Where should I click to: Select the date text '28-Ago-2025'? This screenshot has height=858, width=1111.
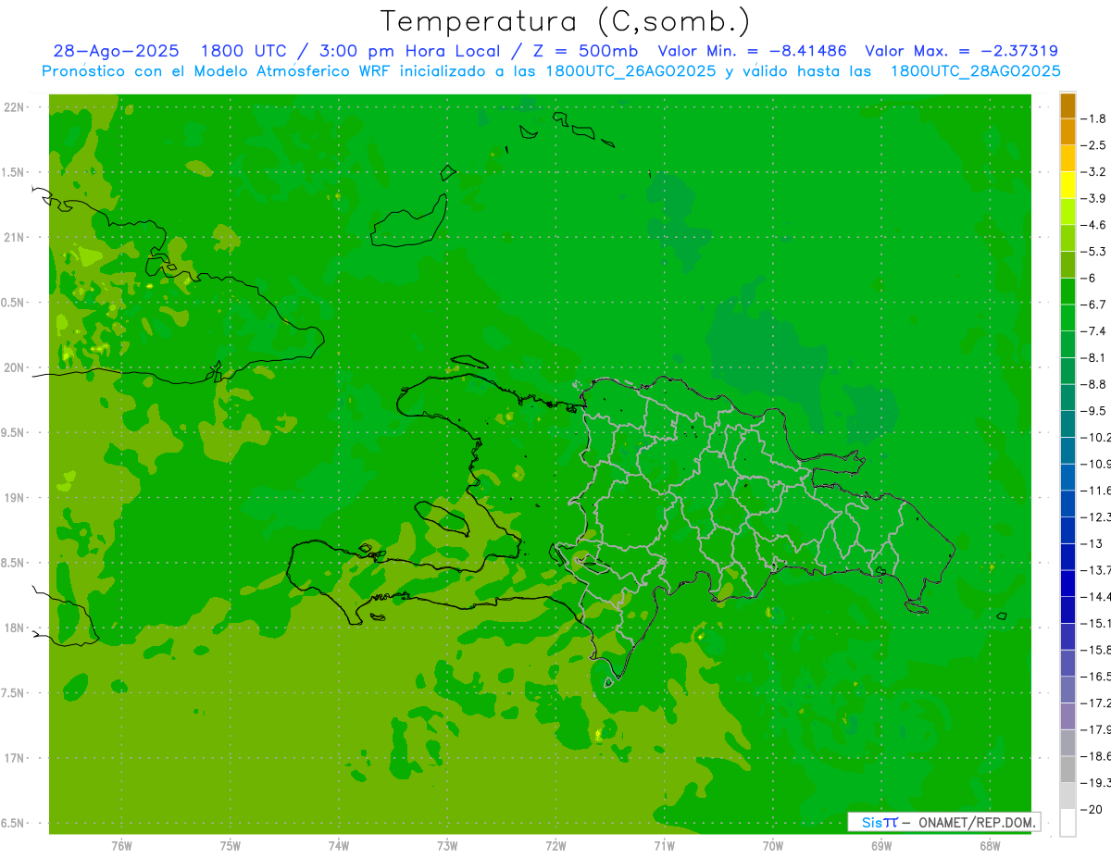116,51
